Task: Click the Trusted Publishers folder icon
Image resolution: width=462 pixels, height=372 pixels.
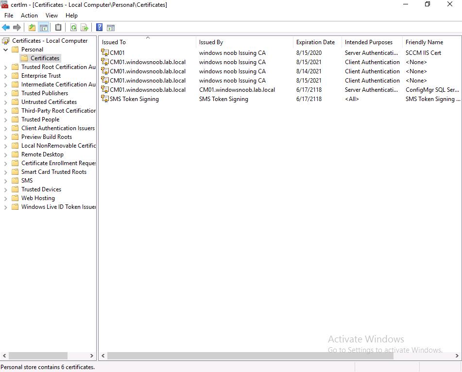Action: (15, 93)
